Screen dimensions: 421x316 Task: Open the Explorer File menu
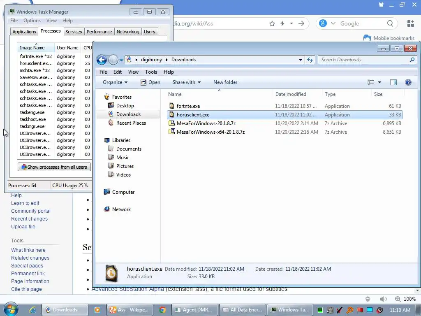pos(103,72)
